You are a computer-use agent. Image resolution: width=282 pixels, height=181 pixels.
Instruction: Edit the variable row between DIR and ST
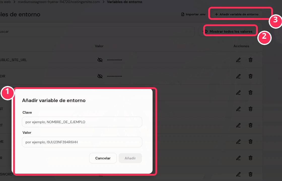tap(238, 93)
